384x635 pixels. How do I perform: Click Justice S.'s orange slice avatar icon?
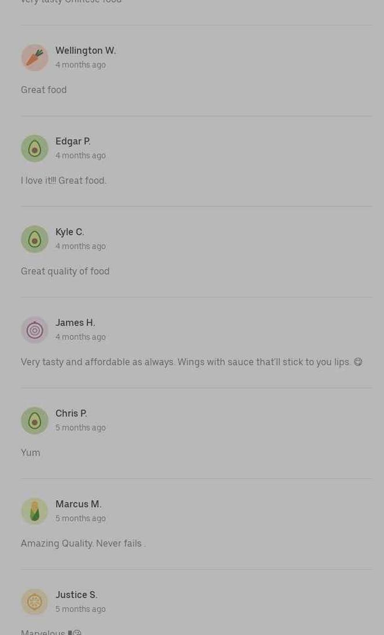click(x=35, y=602)
